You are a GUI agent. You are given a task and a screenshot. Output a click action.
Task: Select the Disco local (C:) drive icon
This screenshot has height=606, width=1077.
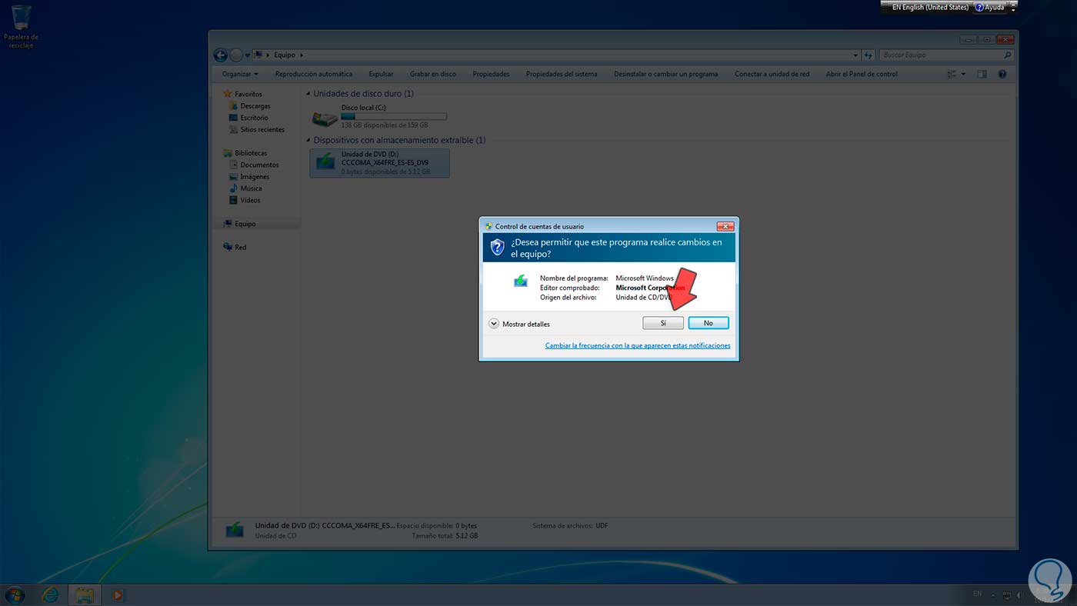pyautogui.click(x=325, y=118)
